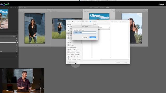Screen dimensions: 166x93
Task: Select the Creative Cloud Files folder
Action: (x=74, y=55)
